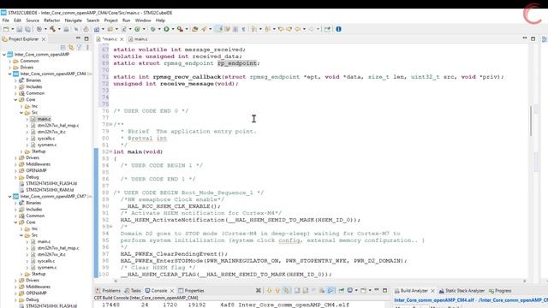The image size is (548, 308).
Task: Toggle Block Selection mode in toolbar
Action: click(x=235, y=29)
